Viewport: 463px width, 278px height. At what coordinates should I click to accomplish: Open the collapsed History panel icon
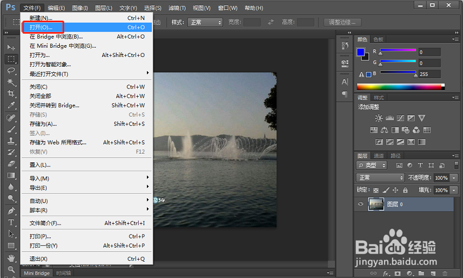tap(344, 46)
